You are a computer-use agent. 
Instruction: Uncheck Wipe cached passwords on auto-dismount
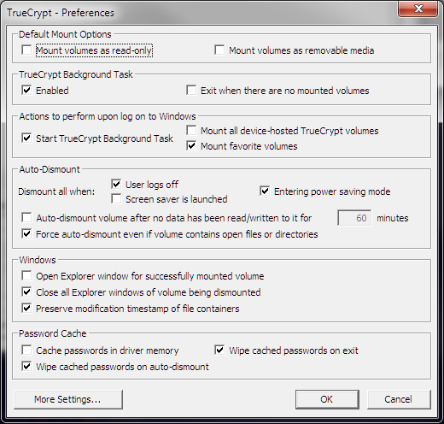click(x=26, y=367)
